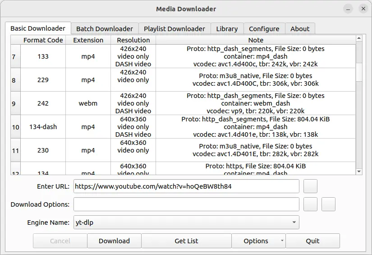Click the Get List button
The height and width of the screenshot is (255, 372).
[186, 241]
